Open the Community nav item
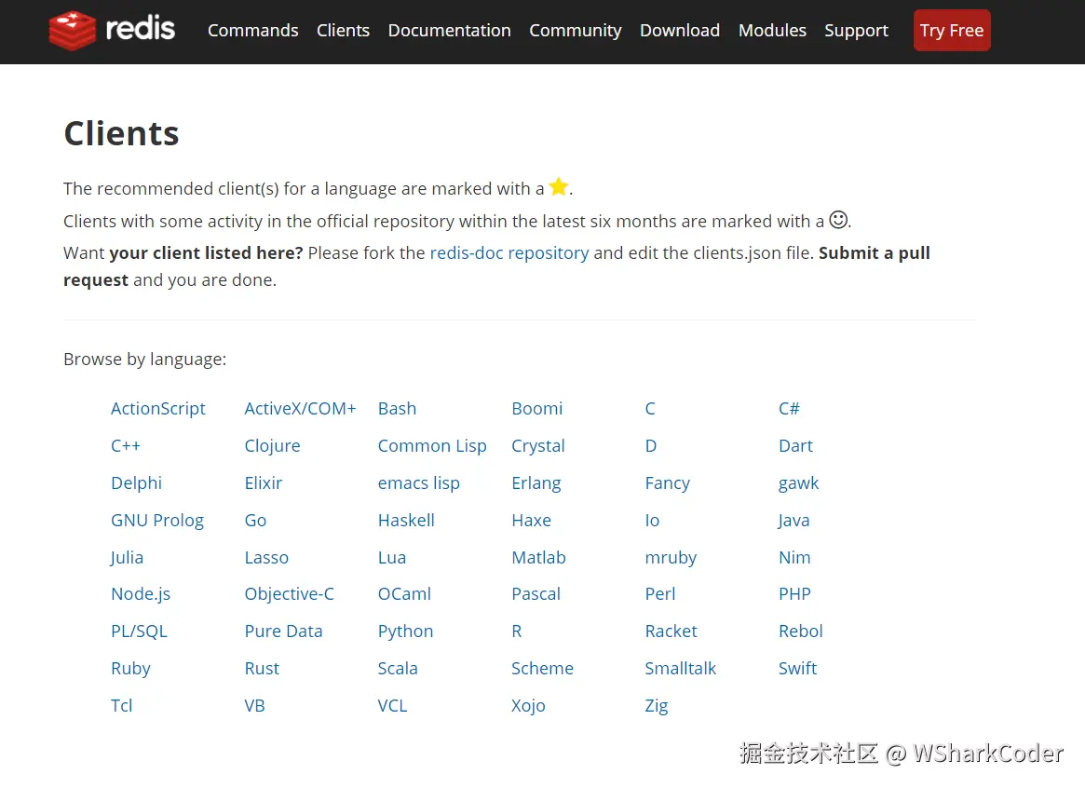 tap(575, 31)
